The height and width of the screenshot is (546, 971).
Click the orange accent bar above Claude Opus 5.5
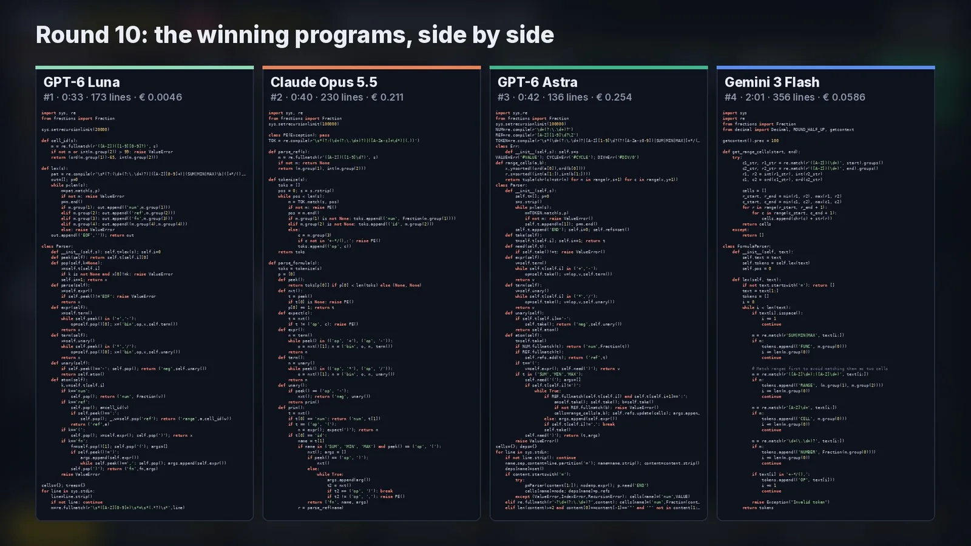[371, 67]
